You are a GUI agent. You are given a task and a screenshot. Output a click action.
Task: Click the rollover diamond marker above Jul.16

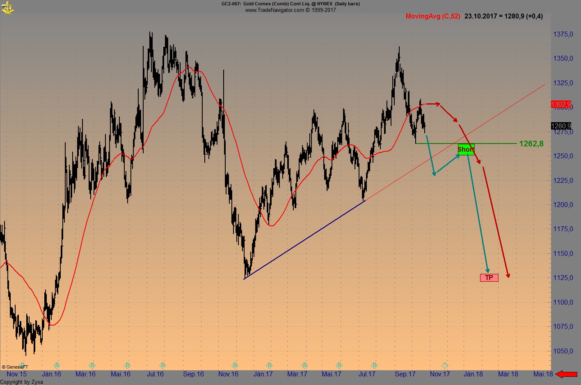pyautogui.click(x=163, y=365)
